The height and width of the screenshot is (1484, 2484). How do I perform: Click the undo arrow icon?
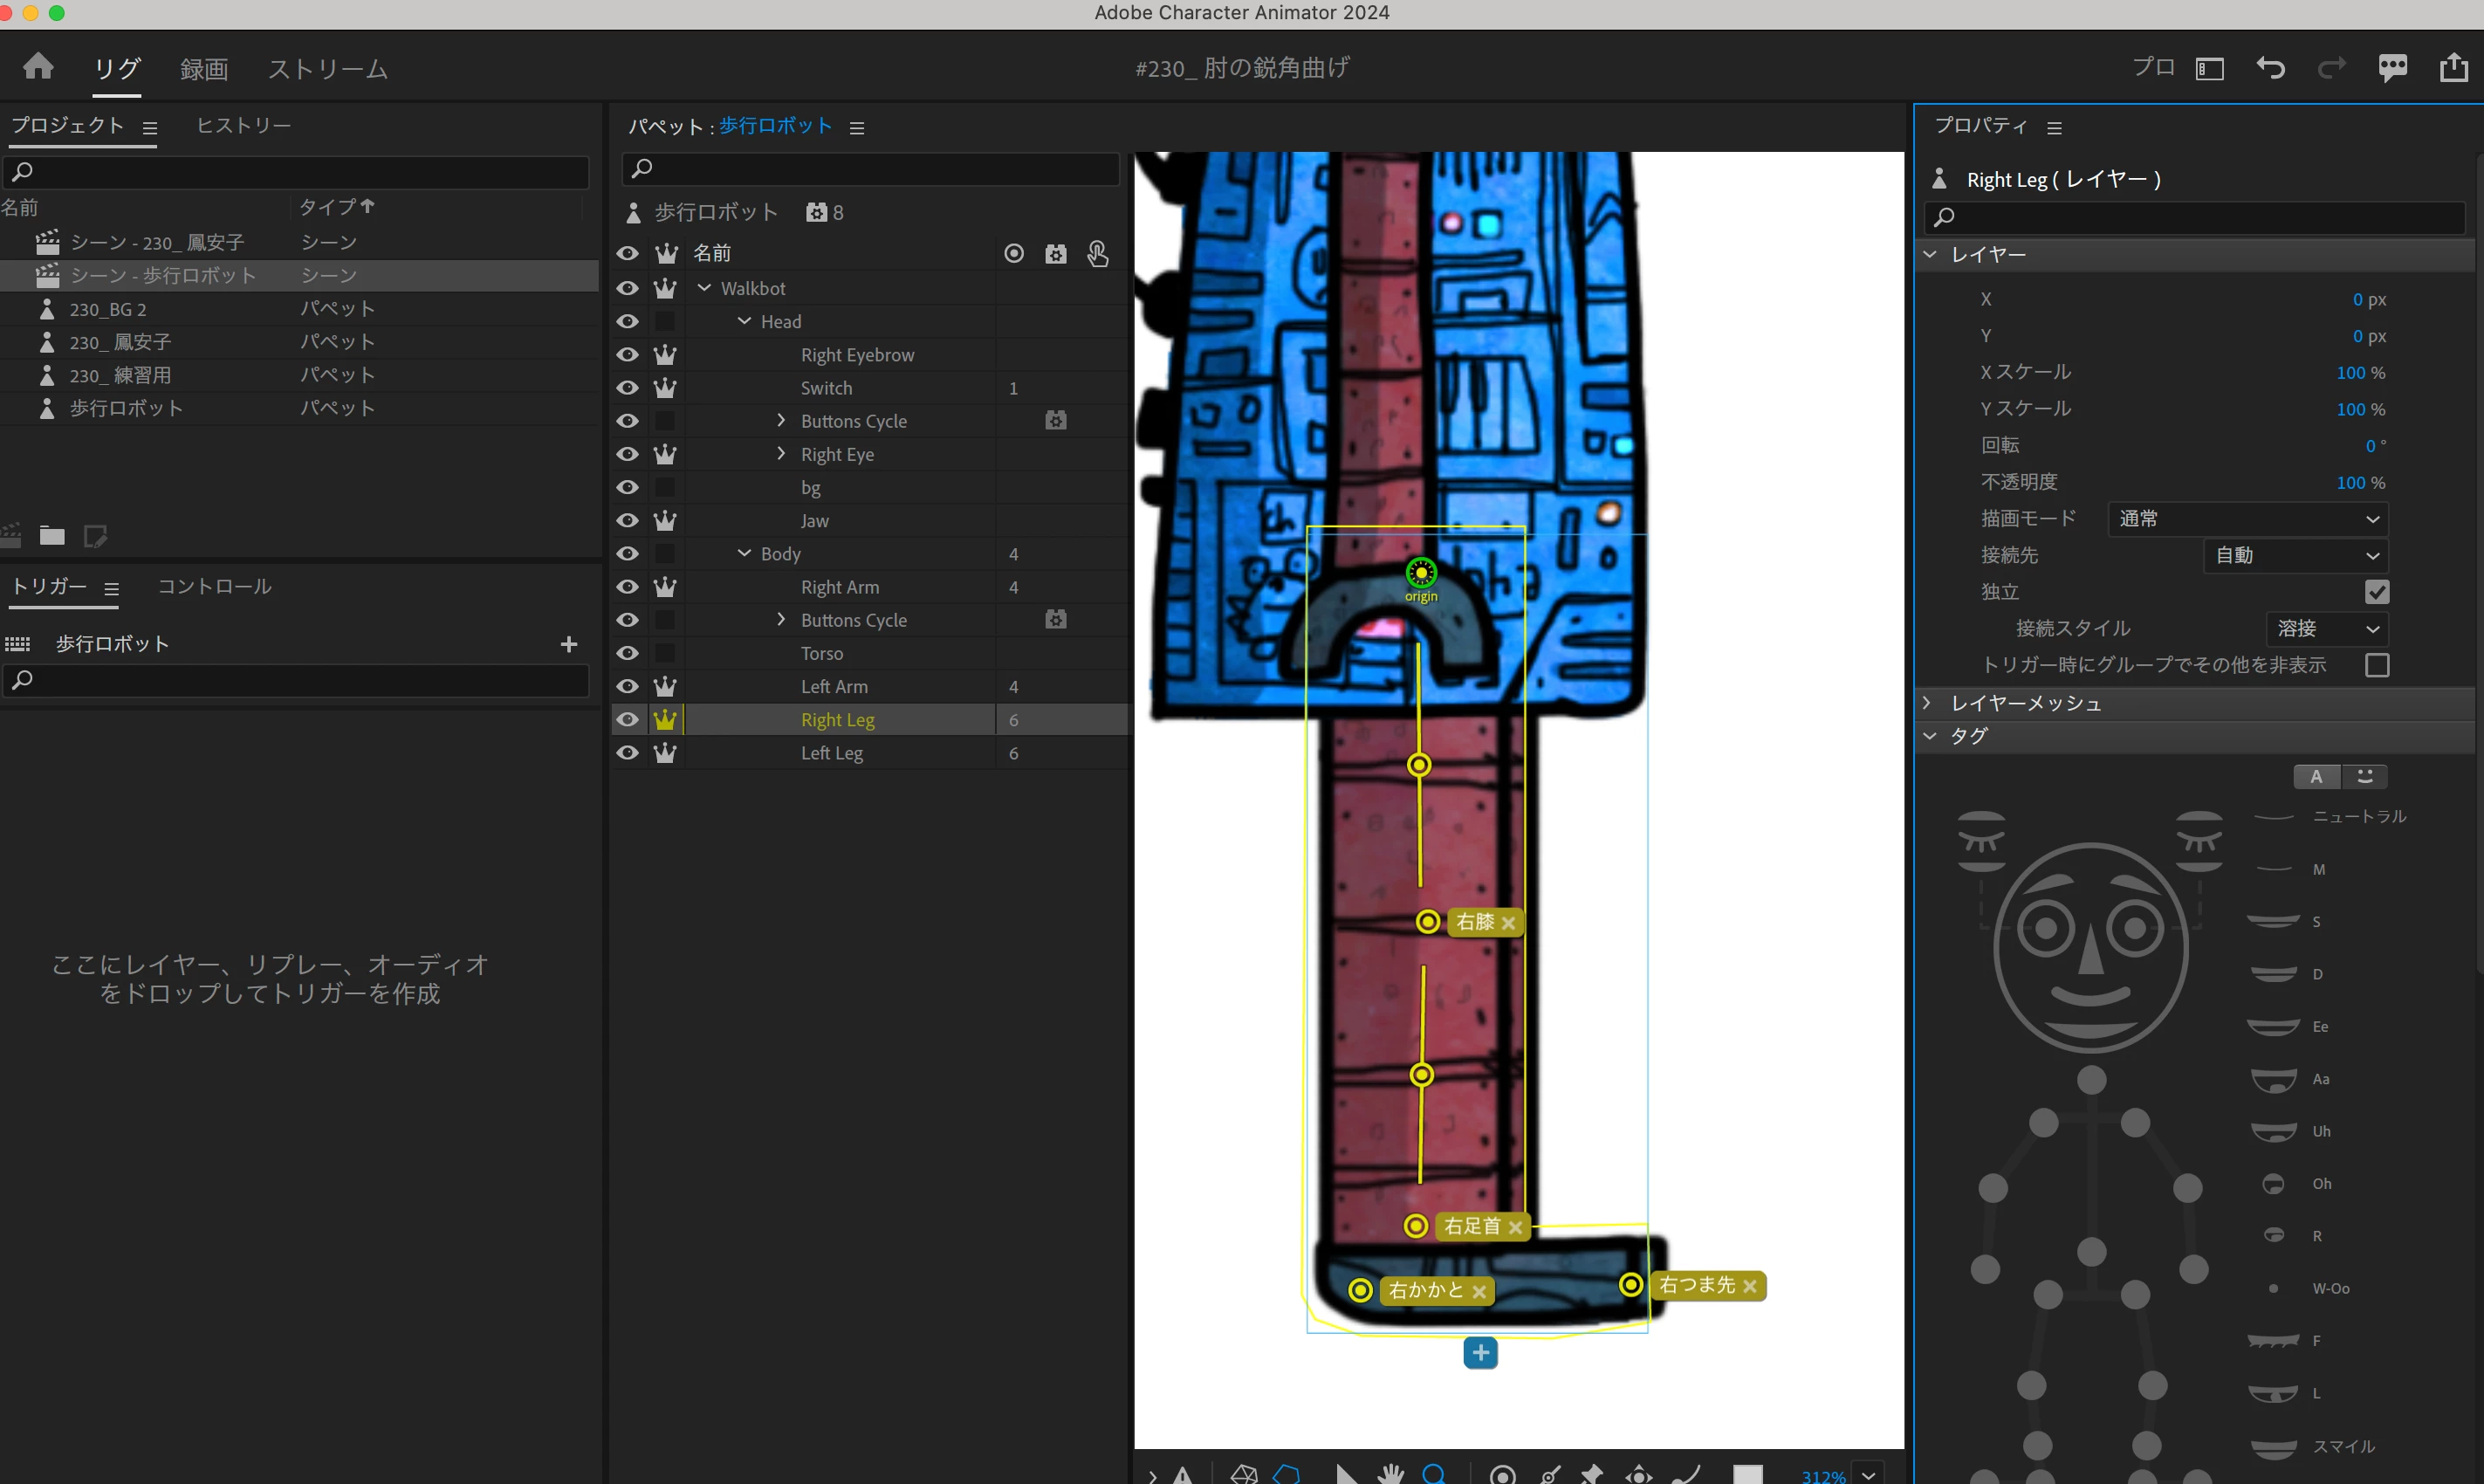coord(2270,68)
